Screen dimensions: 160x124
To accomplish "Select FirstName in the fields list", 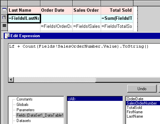I will 135,112.
